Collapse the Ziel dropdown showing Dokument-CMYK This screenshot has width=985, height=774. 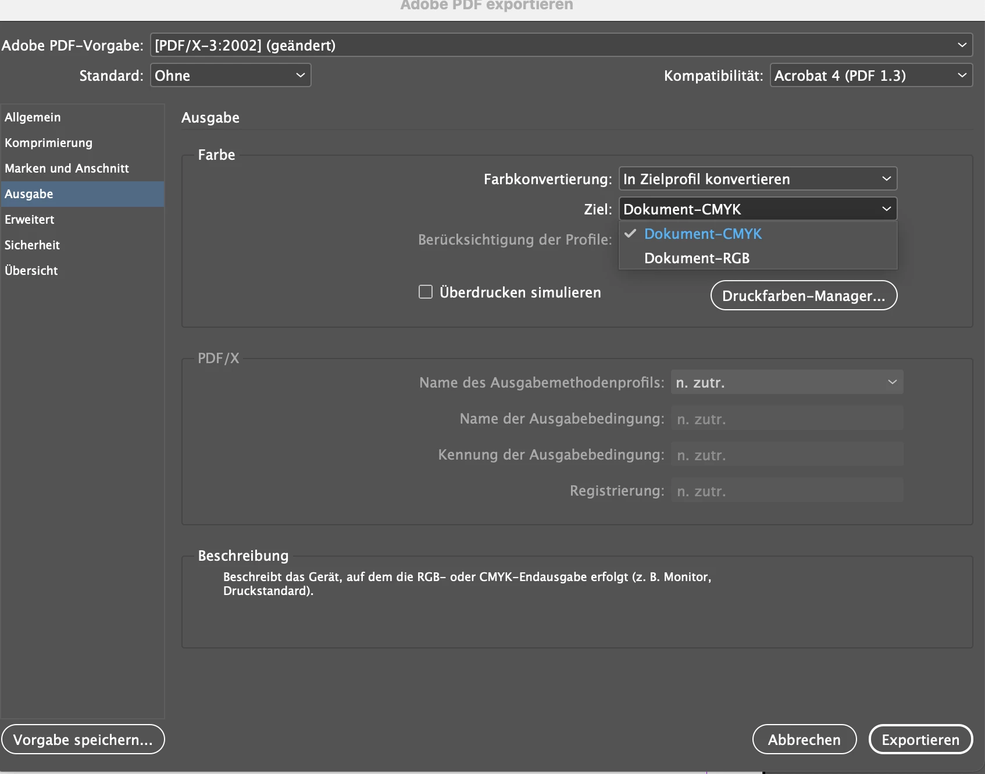(758, 209)
